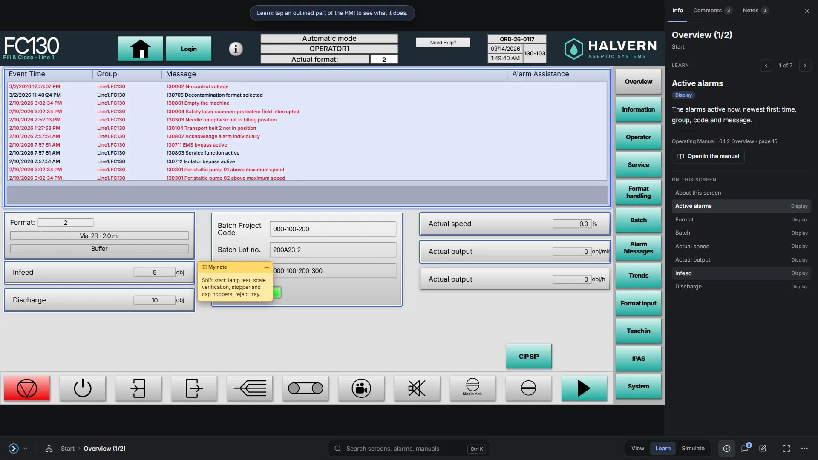The width and height of the screenshot is (818, 460).
Task: Click the Need Help? button
Action: pos(443,42)
